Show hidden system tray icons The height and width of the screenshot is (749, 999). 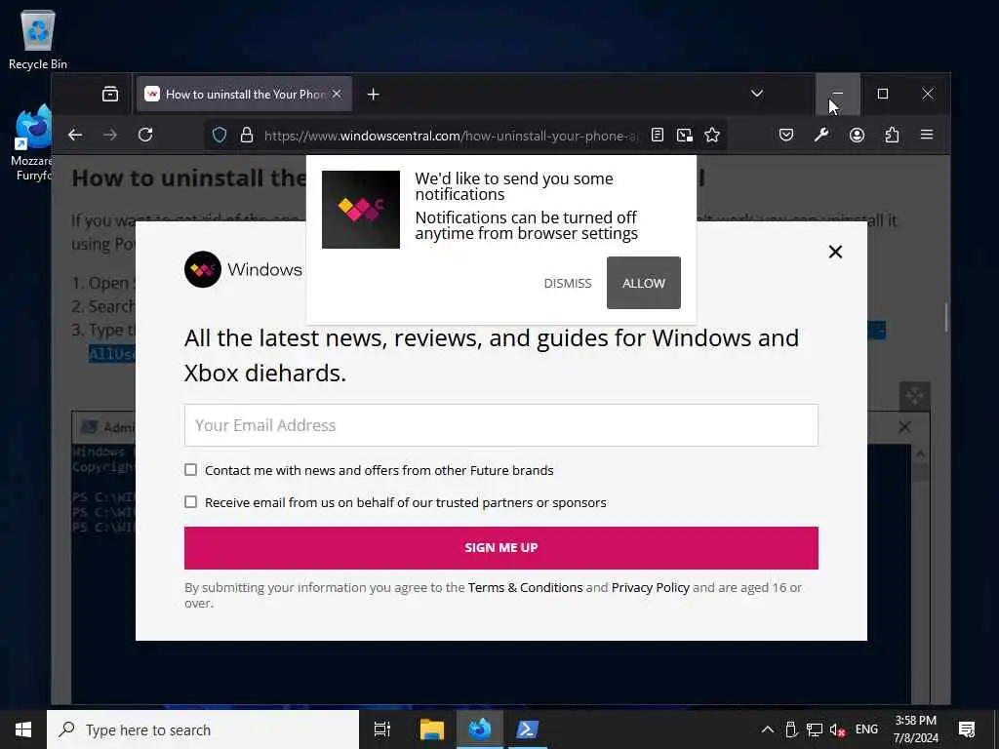point(768,729)
